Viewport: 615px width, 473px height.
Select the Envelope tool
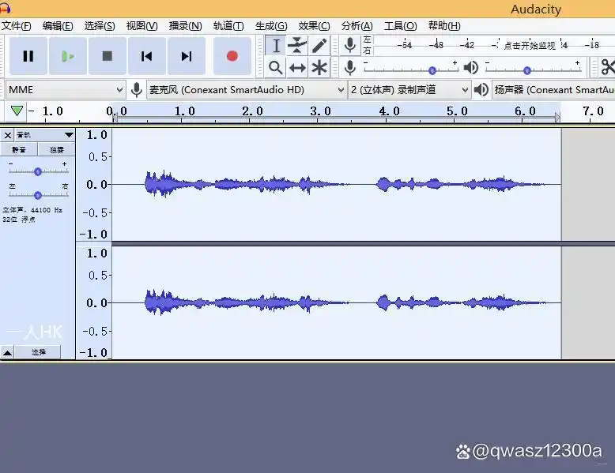pyautogui.click(x=297, y=45)
